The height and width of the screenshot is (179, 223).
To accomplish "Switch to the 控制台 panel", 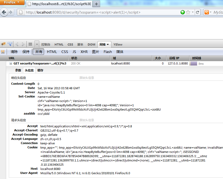I will [46, 44].
